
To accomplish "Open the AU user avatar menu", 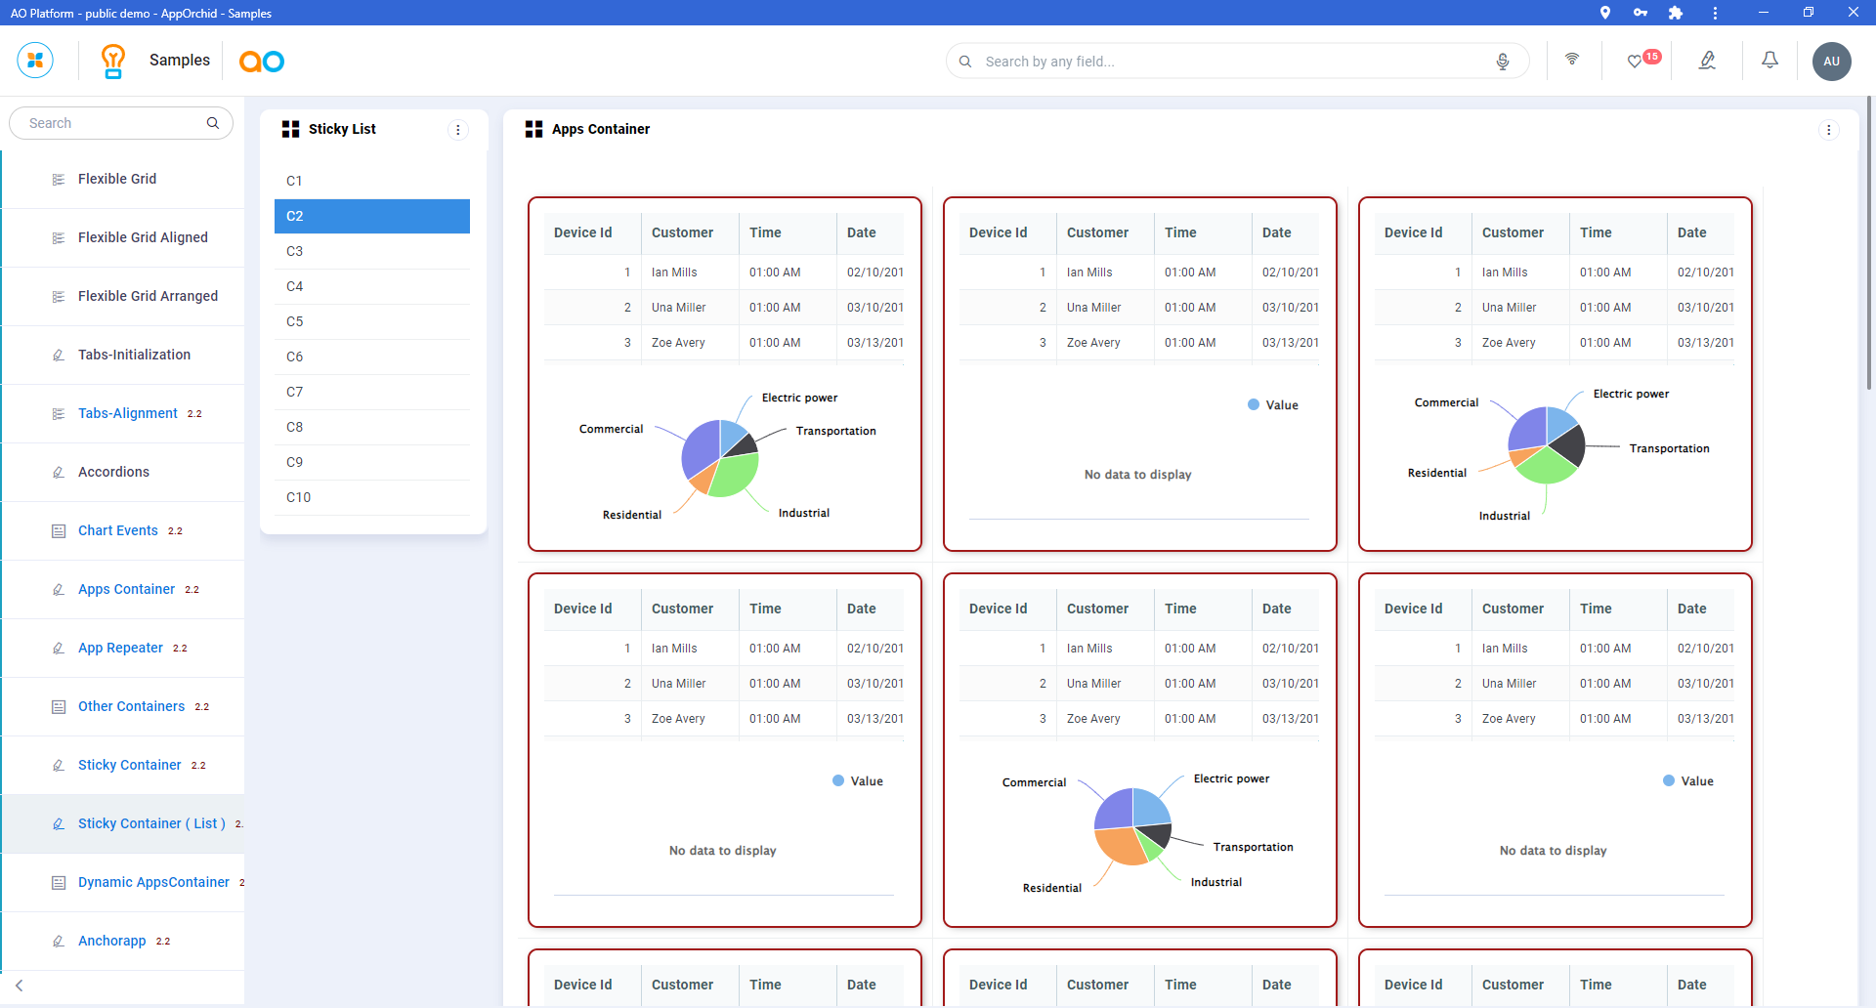I will pyautogui.click(x=1831, y=62).
